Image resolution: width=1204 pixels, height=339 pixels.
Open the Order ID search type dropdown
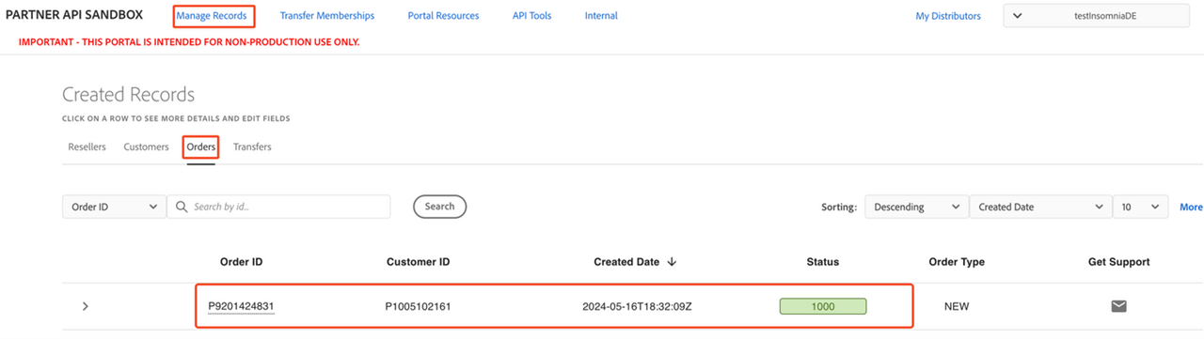click(x=114, y=207)
